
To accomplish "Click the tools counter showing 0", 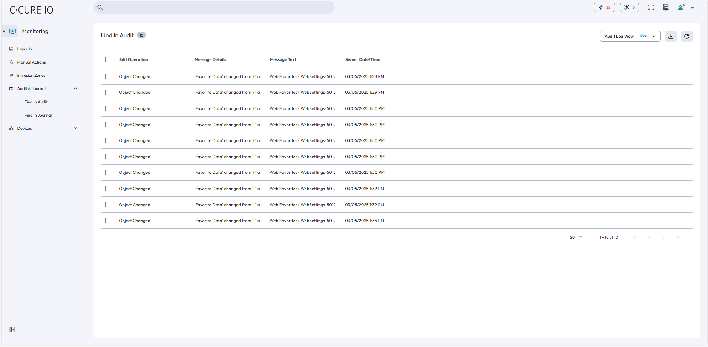I will (629, 7).
